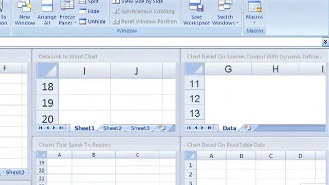Go to first sheet in Data Link workbook
Screen dimensions: 329x185
(41, 128)
